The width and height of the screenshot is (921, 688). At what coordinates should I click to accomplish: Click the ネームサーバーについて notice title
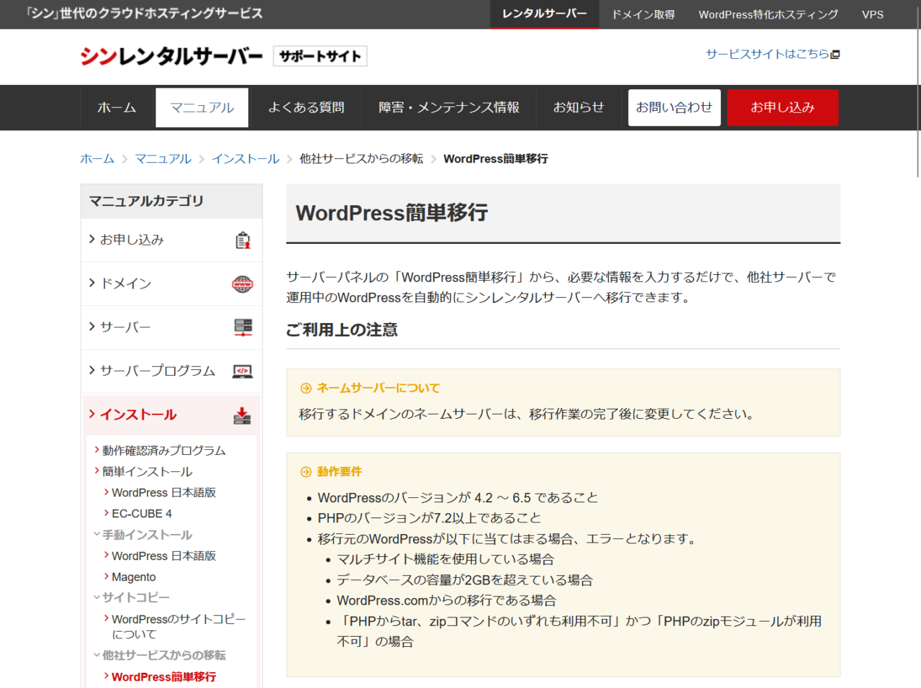pos(378,389)
